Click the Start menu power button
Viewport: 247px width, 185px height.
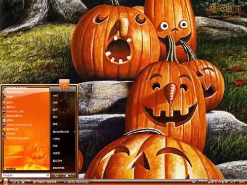tap(57, 176)
